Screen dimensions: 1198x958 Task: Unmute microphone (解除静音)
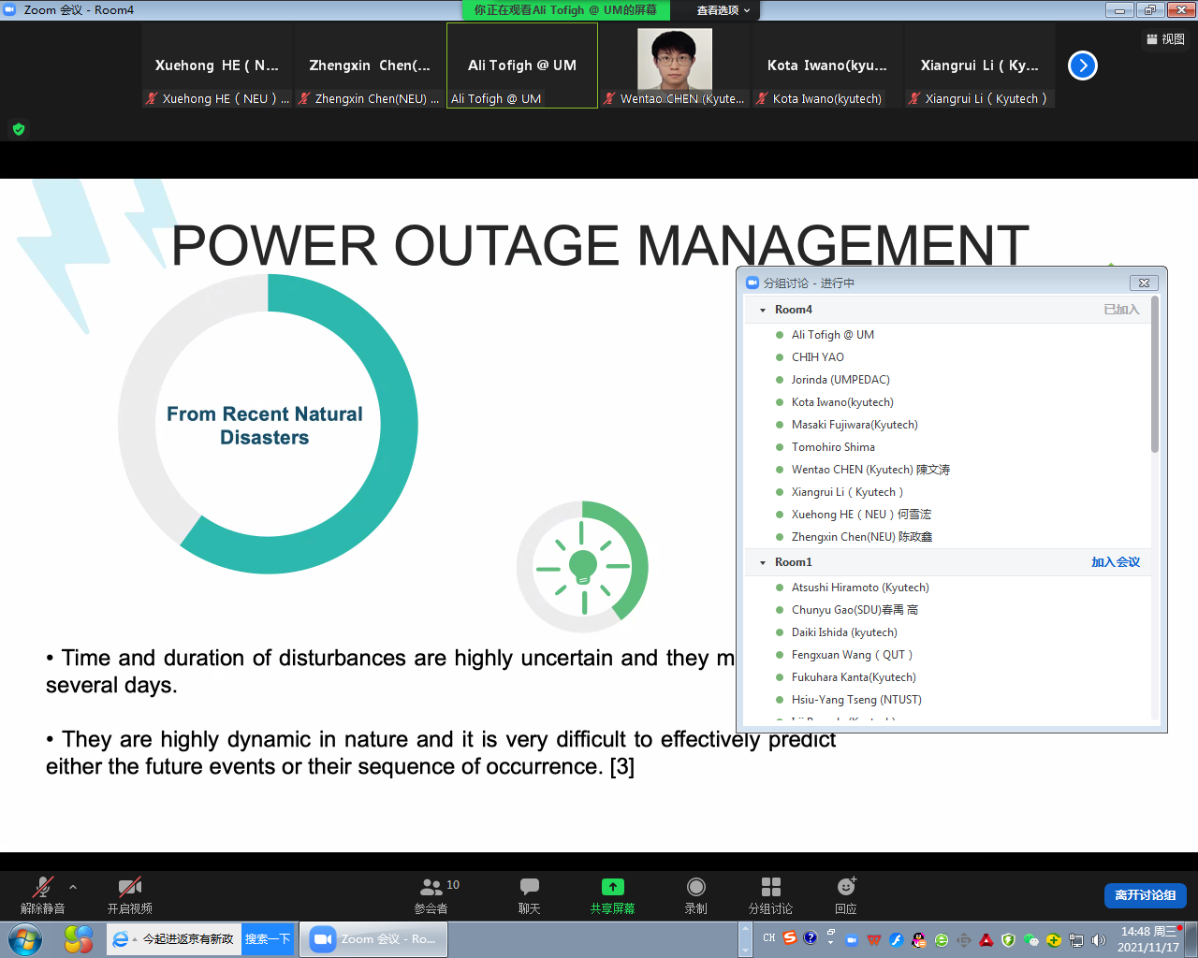pyautogui.click(x=43, y=894)
